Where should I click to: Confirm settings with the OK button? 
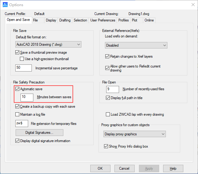pos(100,168)
